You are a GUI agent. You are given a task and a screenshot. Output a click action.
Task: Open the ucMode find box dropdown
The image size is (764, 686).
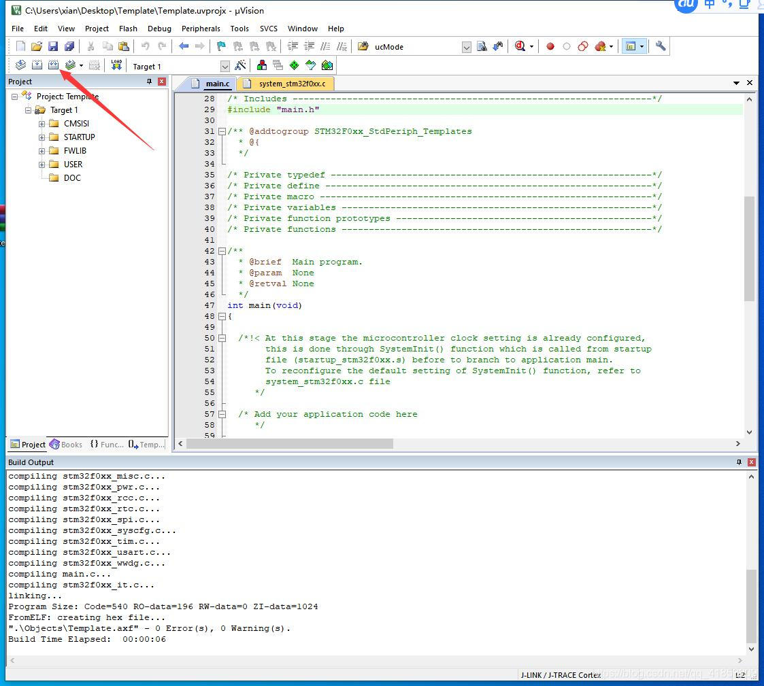[466, 47]
